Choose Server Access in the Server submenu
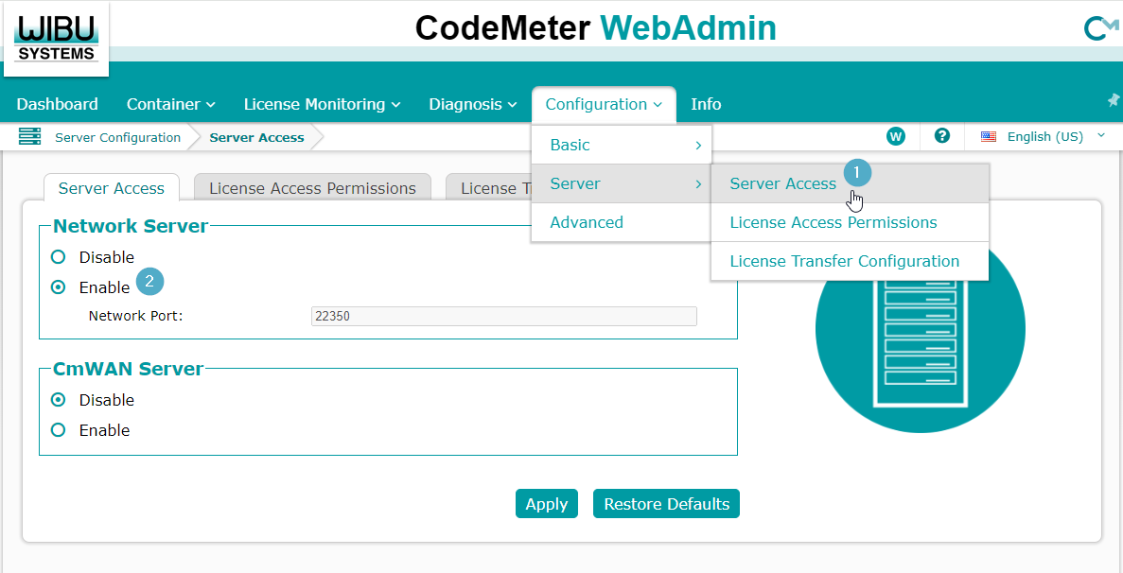This screenshot has width=1123, height=573. [850, 183]
